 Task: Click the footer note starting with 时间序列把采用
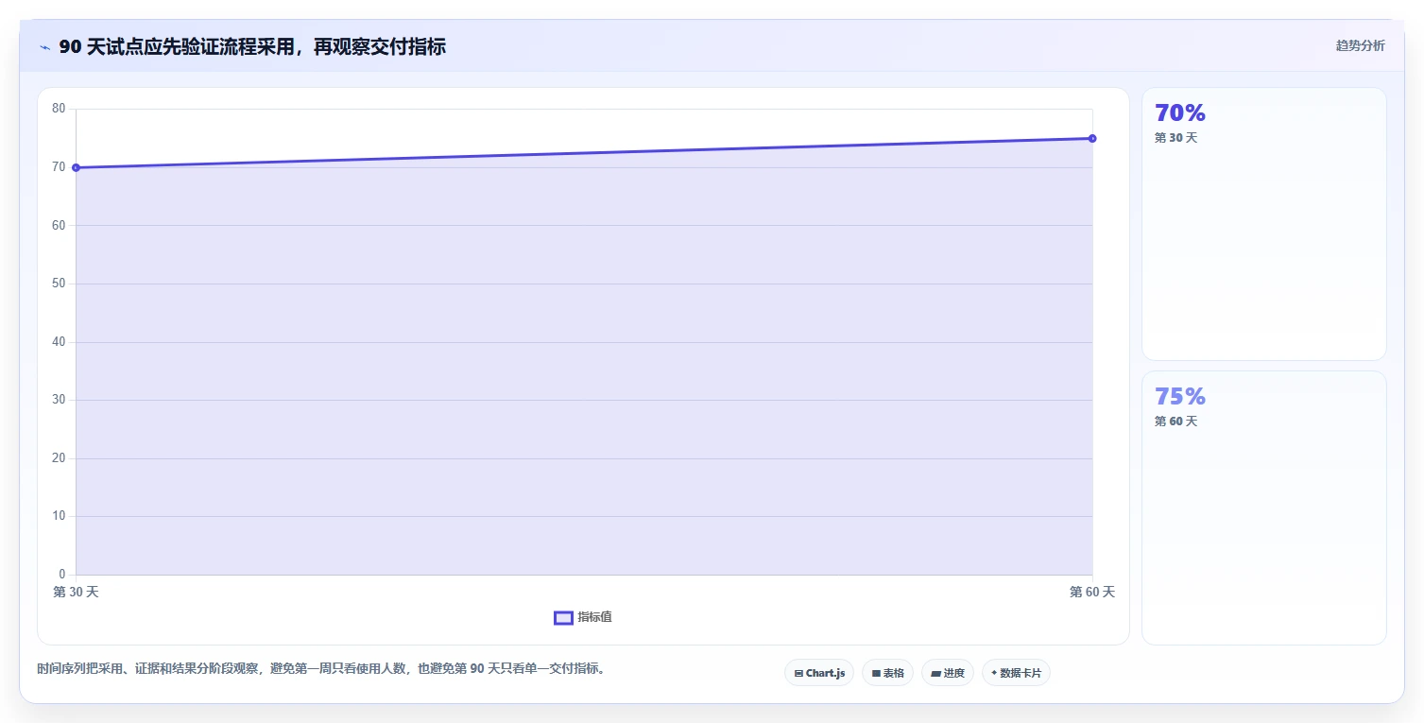click(x=321, y=669)
